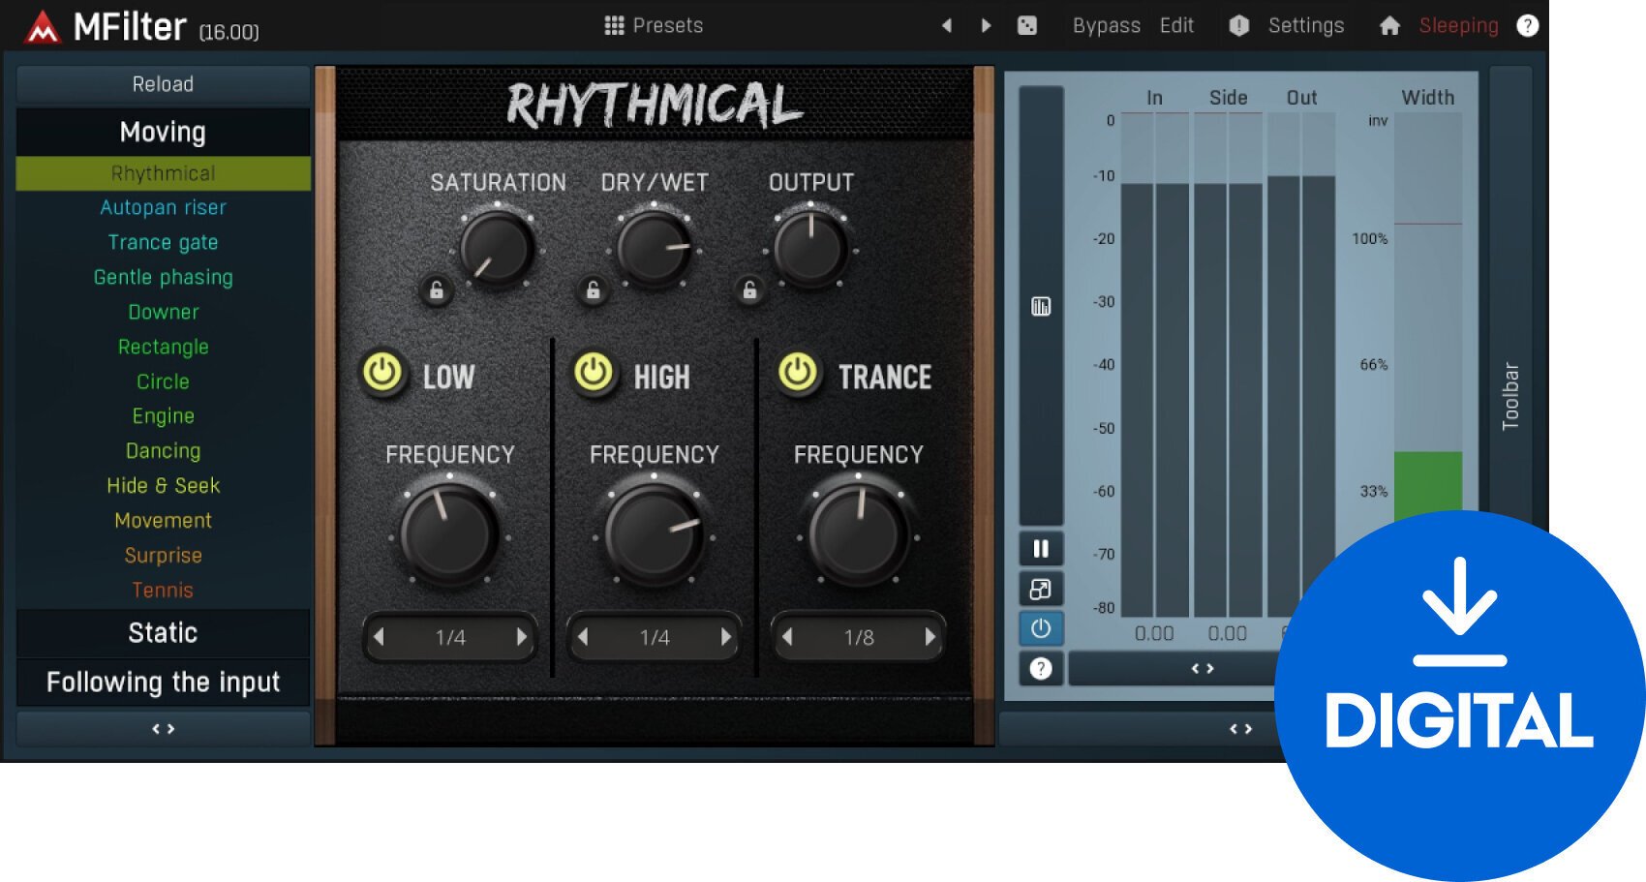Click the Reload button
Image resolution: width=1646 pixels, height=882 pixels.
tap(162, 84)
